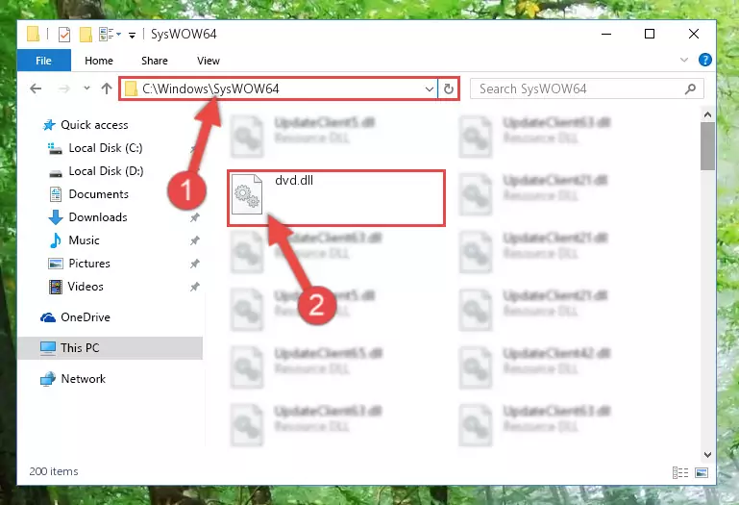Unpin Downloads using its pin icon

pyautogui.click(x=195, y=217)
